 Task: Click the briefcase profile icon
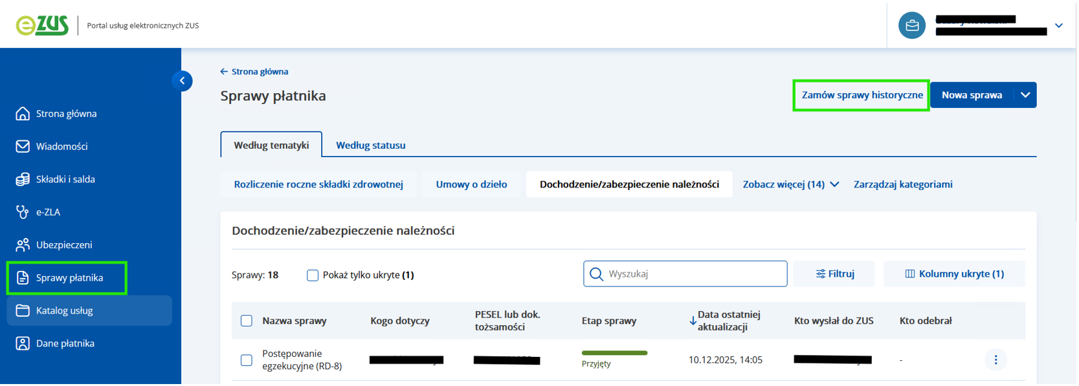click(911, 26)
